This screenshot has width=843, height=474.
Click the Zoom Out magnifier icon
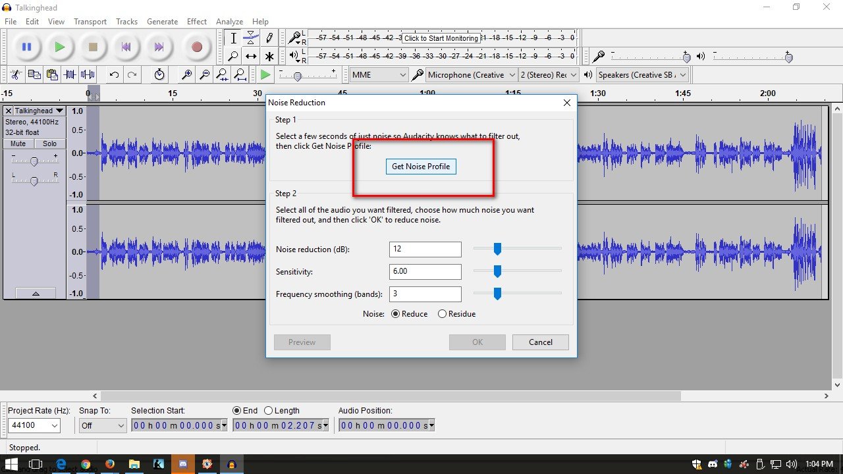(x=205, y=74)
